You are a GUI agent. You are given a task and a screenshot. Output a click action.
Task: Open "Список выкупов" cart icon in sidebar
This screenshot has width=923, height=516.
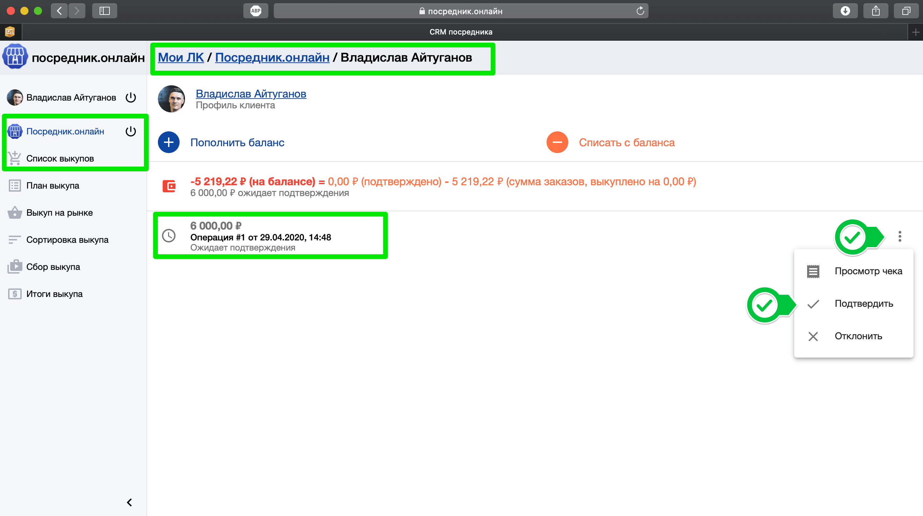(15, 158)
